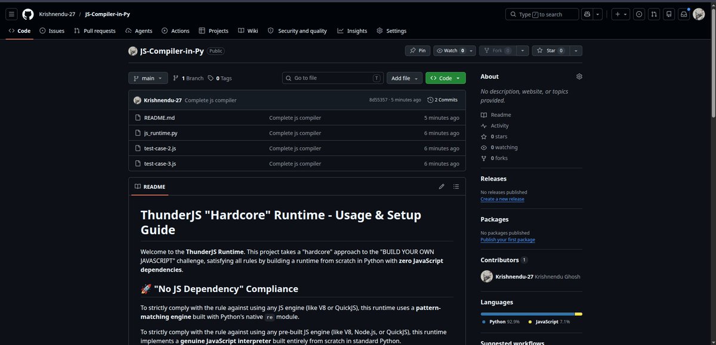This screenshot has height=345, width=716.
Task: Edit README with pencil icon
Action: click(442, 187)
